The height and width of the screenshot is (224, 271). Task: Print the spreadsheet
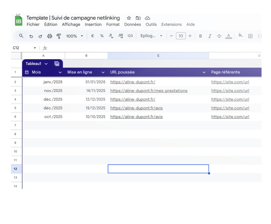49,36
